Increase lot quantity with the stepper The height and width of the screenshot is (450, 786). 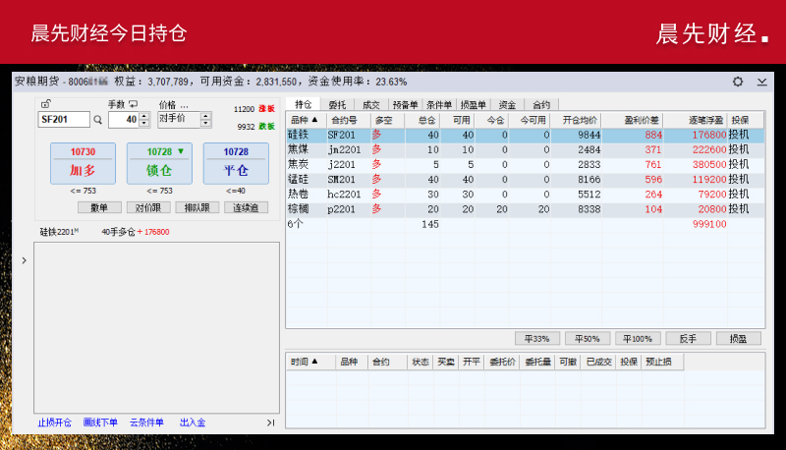point(144,115)
